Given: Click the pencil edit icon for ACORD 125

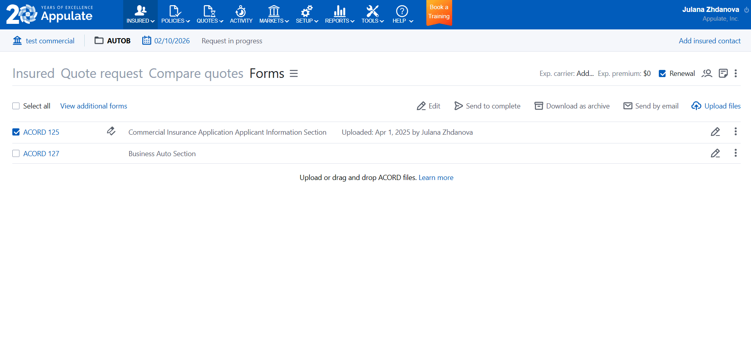Looking at the screenshot, I should (715, 132).
